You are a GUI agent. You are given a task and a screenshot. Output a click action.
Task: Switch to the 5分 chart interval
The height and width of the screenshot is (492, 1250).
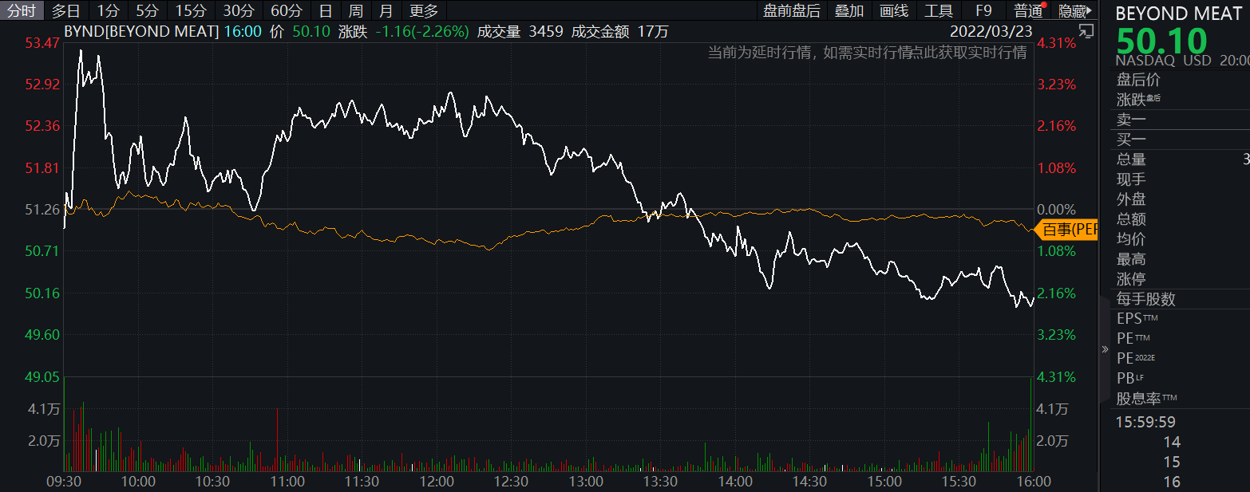(x=147, y=10)
